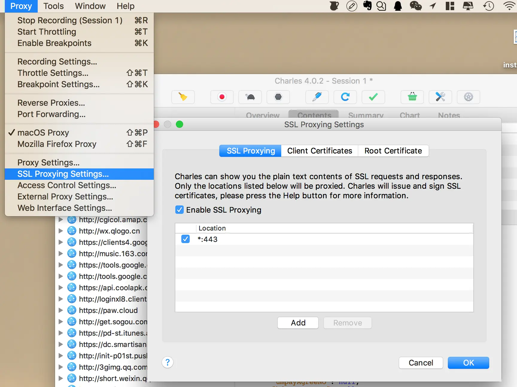The height and width of the screenshot is (387, 517).
Task: Expand the http://get.sogou.com tree node
Action: click(x=61, y=322)
